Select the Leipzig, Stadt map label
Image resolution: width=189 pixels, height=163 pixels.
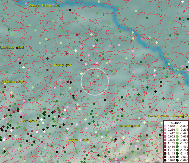click(x=63, y=65)
